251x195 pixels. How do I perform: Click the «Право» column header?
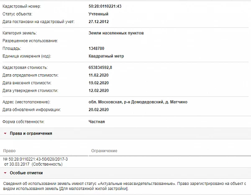[9, 151]
